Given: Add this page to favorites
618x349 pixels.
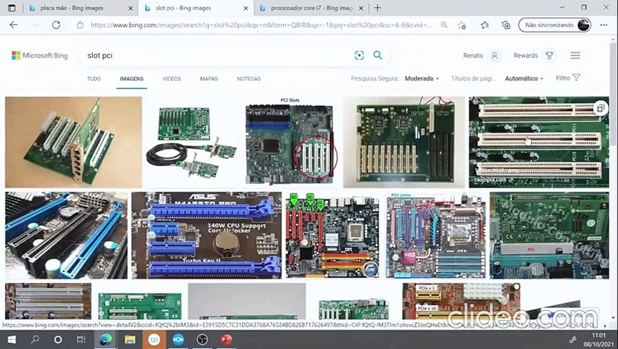Looking at the screenshot, I should [462, 25].
